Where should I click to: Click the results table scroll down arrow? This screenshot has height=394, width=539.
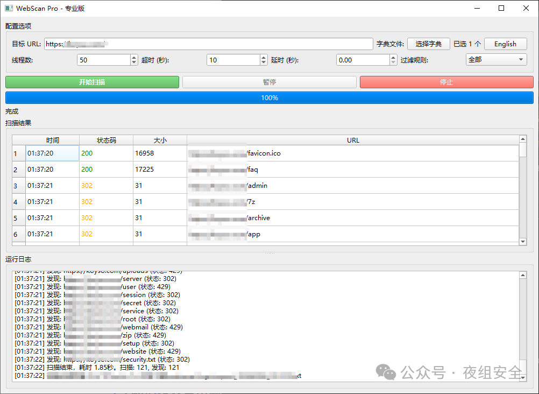[523, 242]
